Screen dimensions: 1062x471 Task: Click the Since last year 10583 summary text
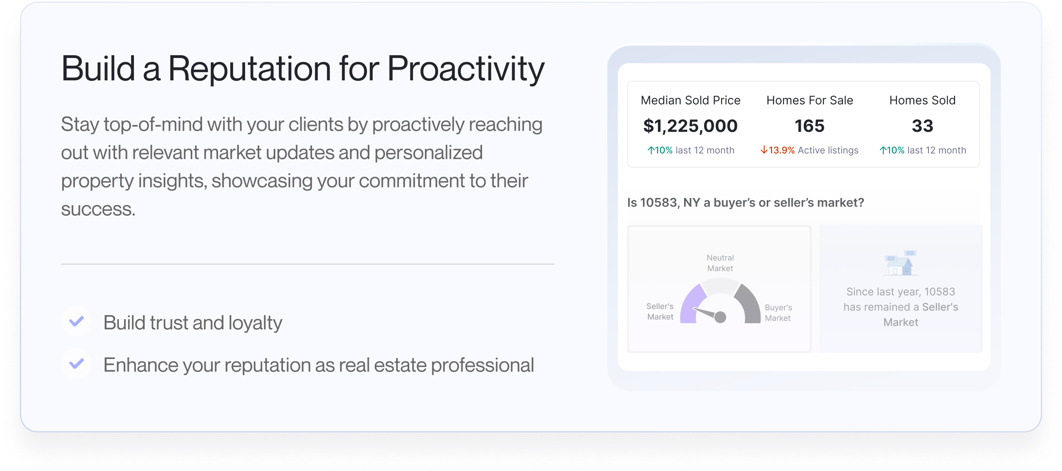coord(901,307)
